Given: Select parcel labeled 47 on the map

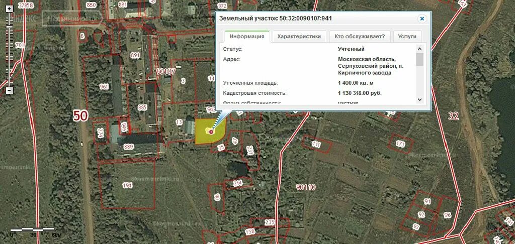Looking at the screenshot, I should 235,142.
